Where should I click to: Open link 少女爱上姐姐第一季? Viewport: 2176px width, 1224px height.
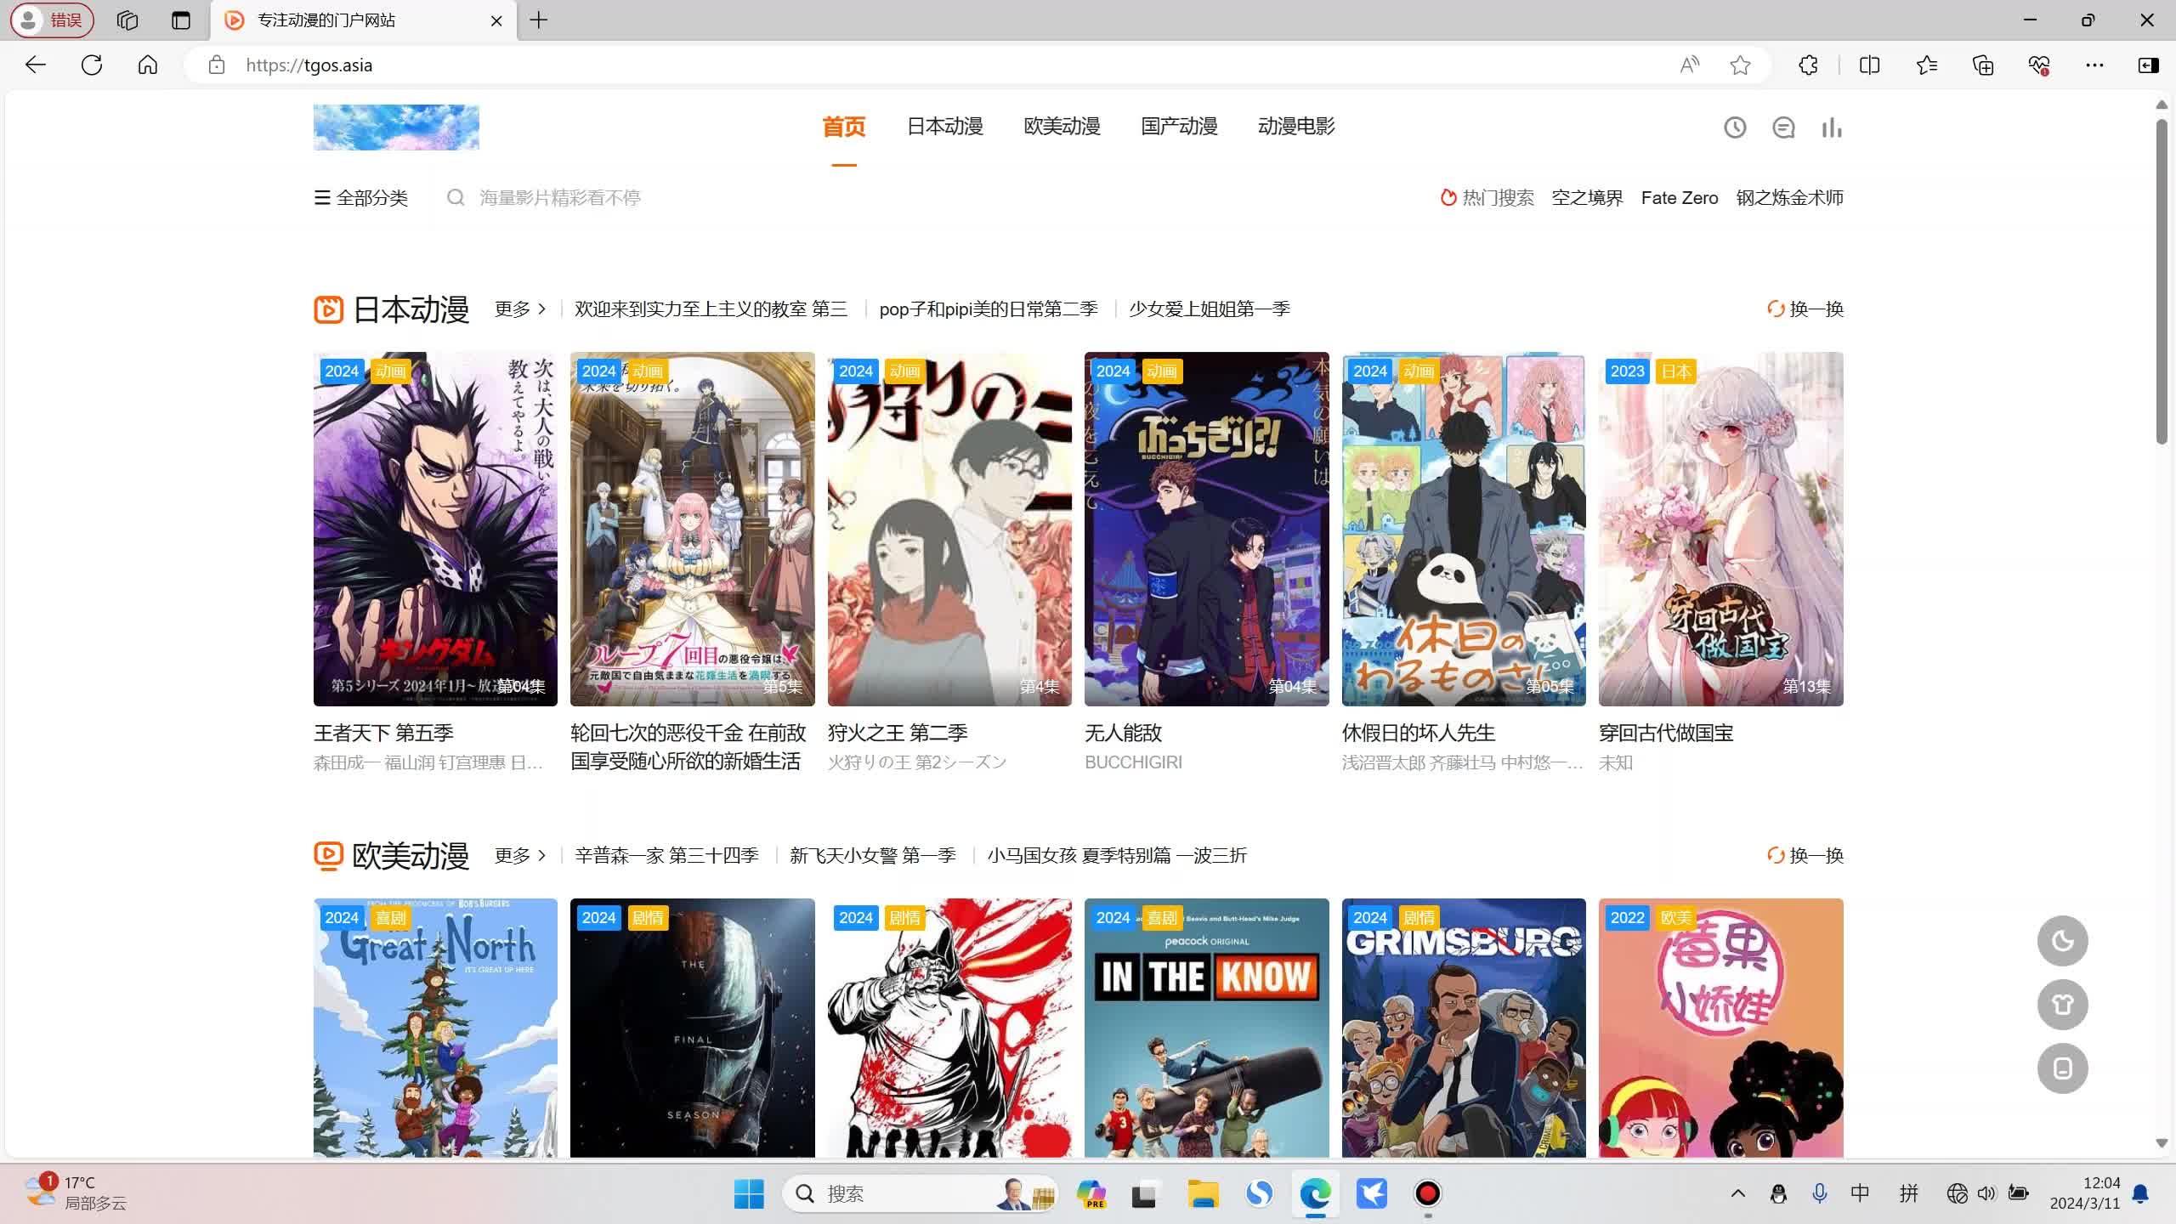point(1210,309)
